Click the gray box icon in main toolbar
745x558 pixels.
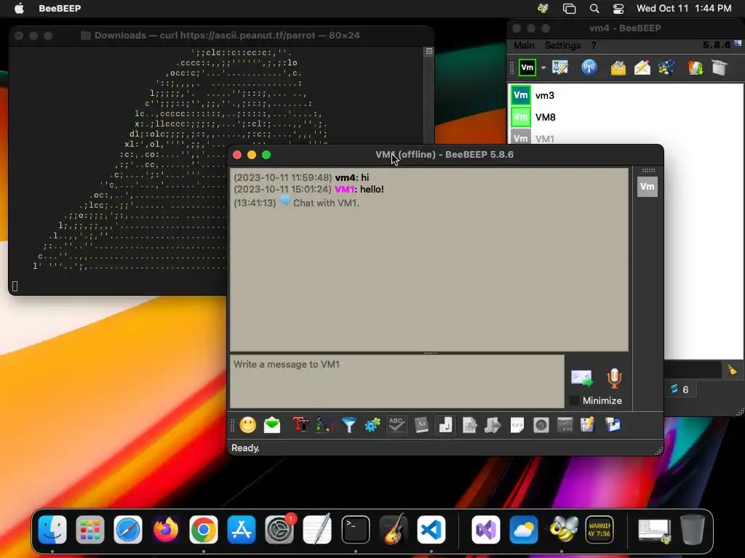(720, 68)
